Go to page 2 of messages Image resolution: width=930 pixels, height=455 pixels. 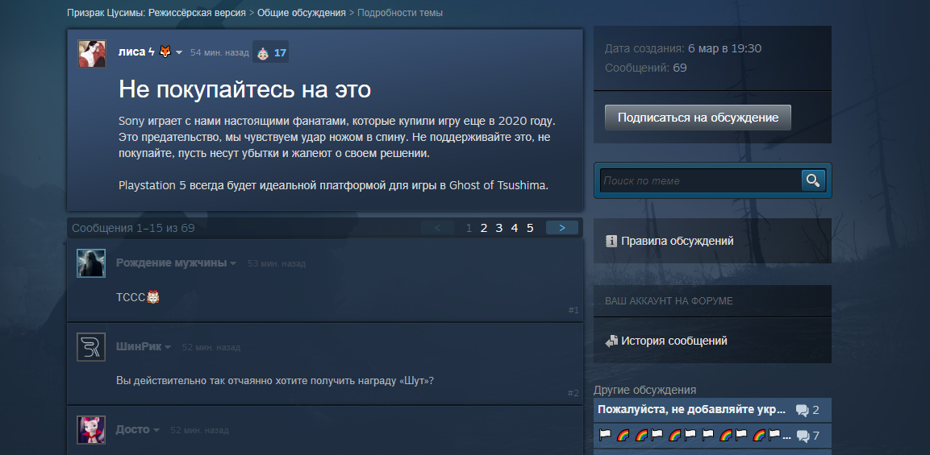(483, 228)
